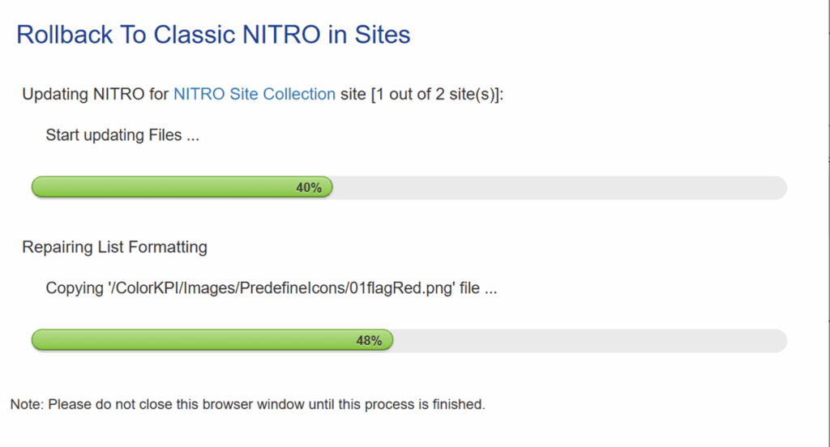Image resolution: width=830 pixels, height=447 pixels.
Task: Click the '[1 out of 2 site(s)]' counter
Action: point(438,94)
